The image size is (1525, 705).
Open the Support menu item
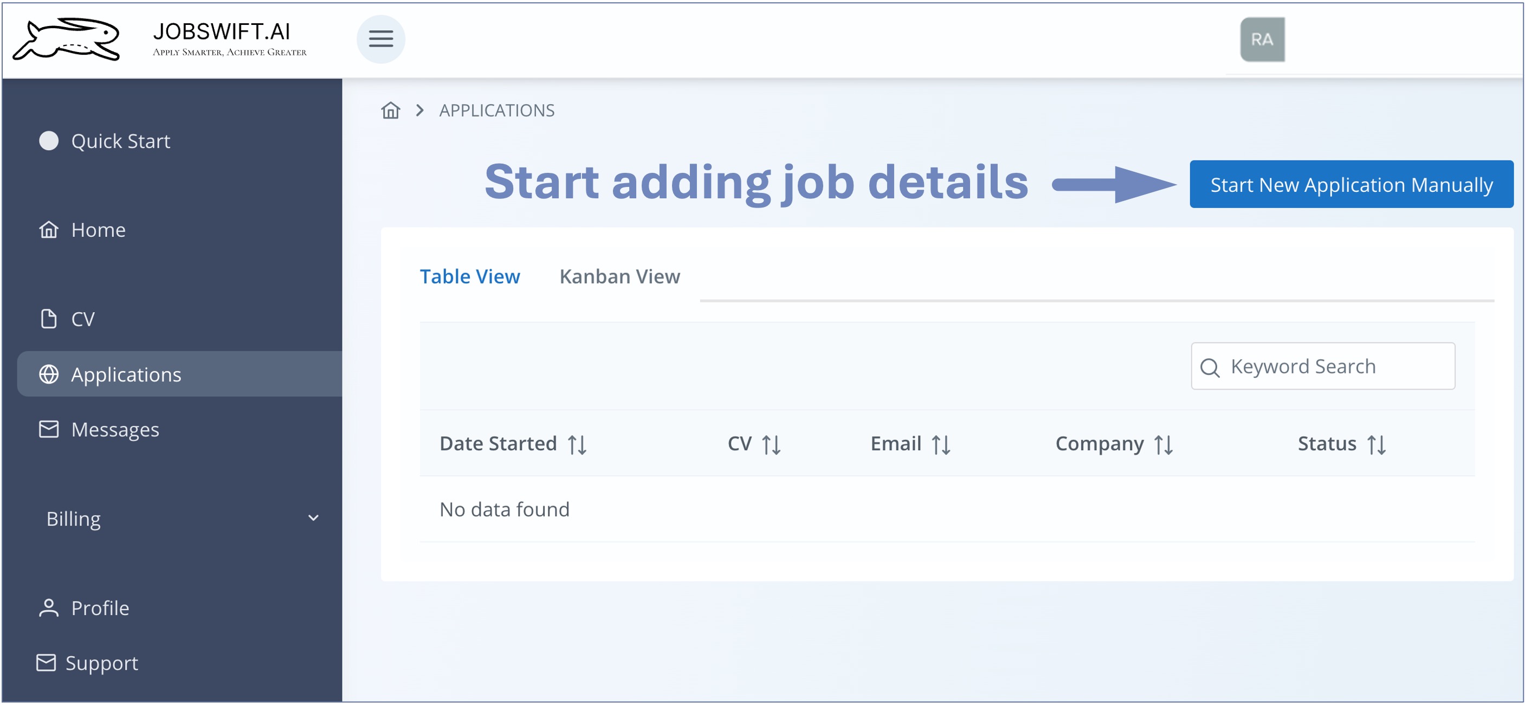[102, 663]
